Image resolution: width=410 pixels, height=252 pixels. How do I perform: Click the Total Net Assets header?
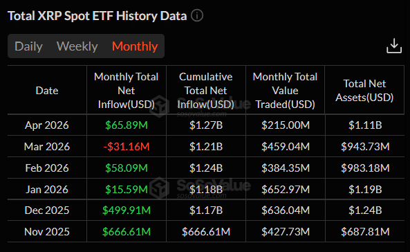click(x=364, y=91)
